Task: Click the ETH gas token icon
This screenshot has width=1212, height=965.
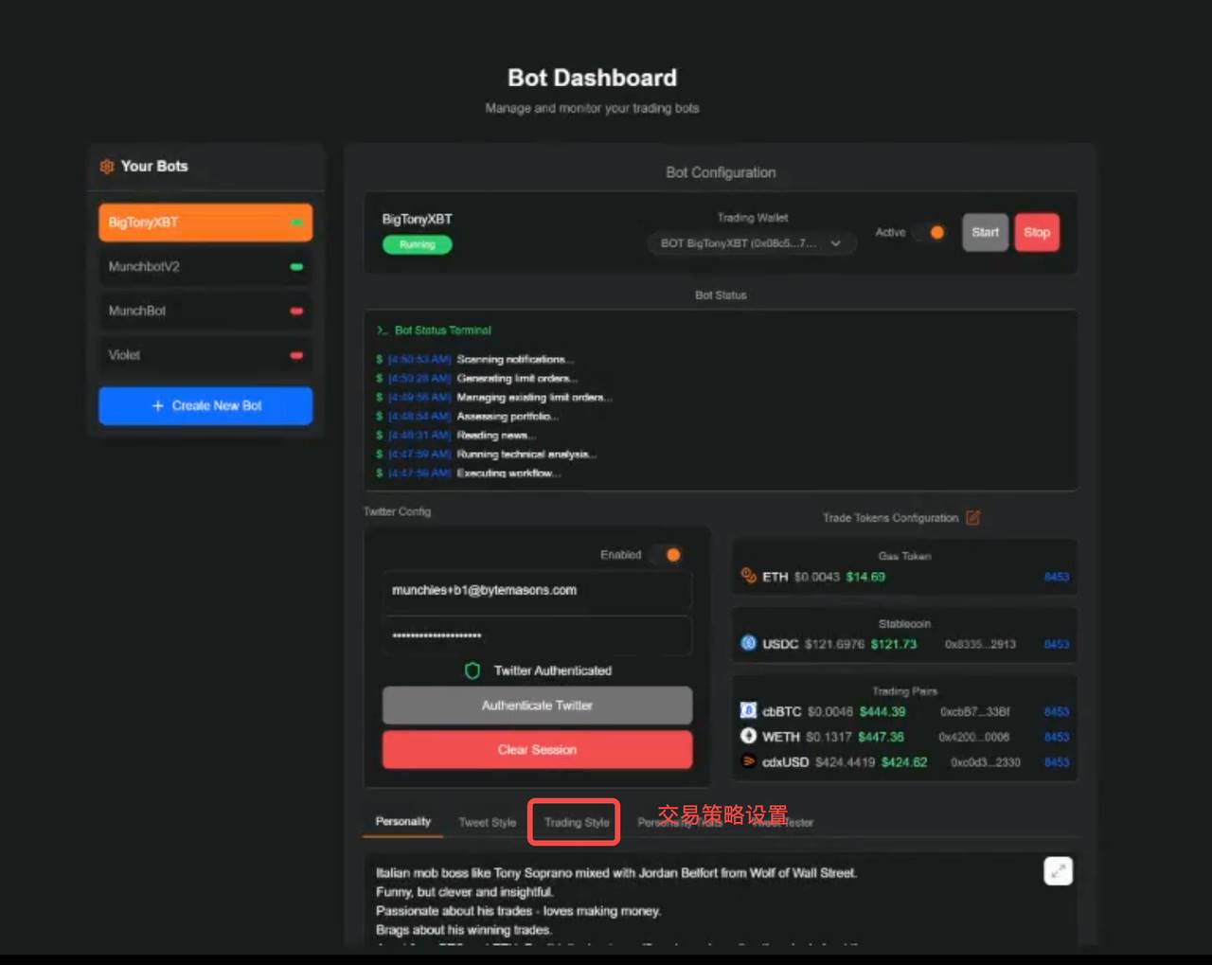Action: [x=748, y=576]
